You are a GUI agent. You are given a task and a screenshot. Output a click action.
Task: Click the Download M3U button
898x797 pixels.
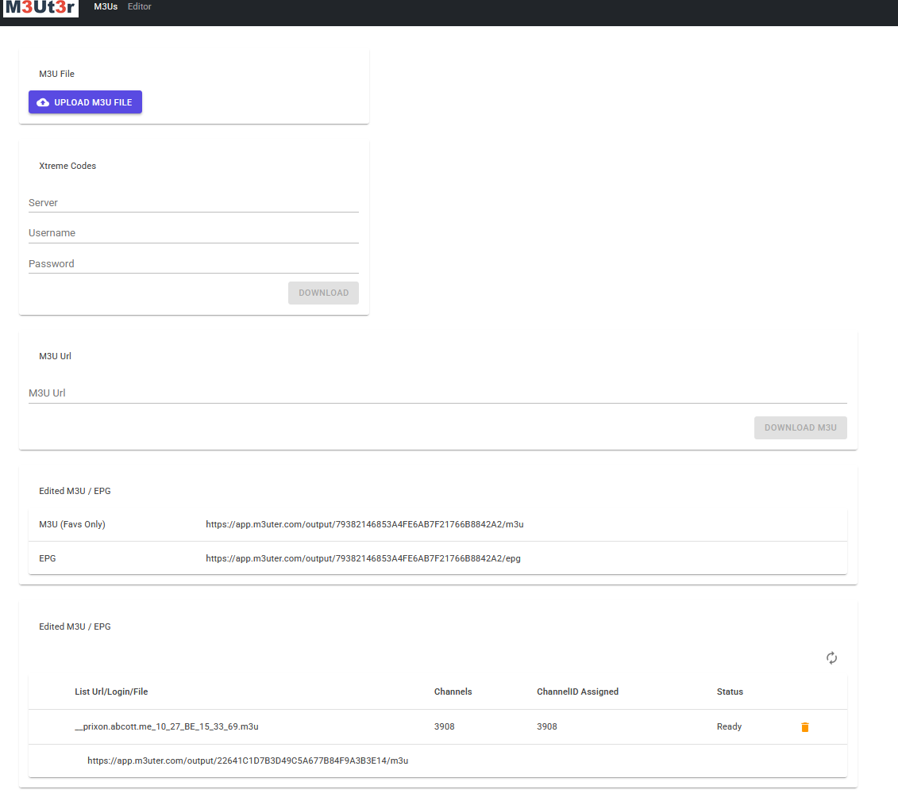[x=800, y=428]
